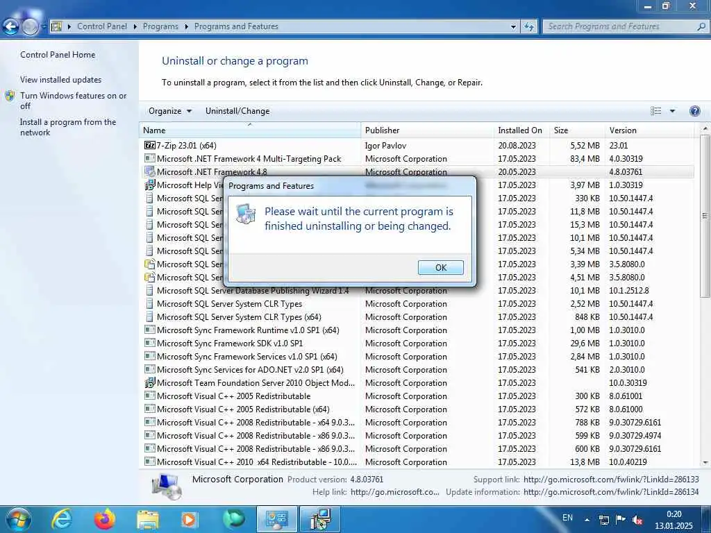The height and width of the screenshot is (533, 711).
Task: Click the EN language indicator
Action: click(567, 518)
